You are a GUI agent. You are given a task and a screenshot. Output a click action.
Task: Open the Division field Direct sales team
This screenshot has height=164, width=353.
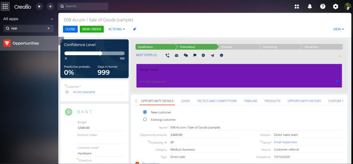coord(308,135)
